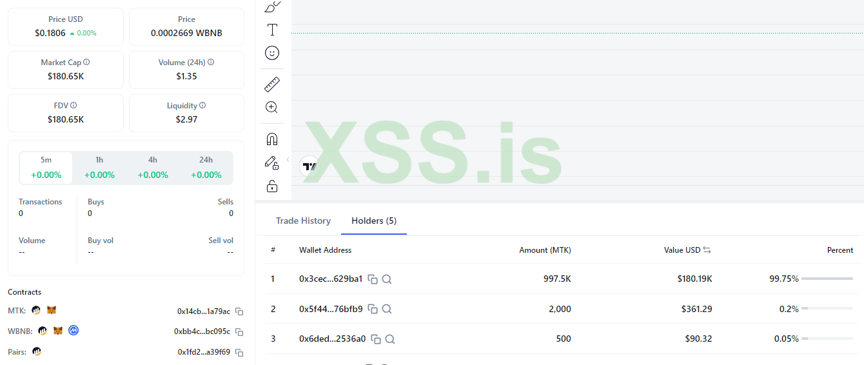Switch to the Trade History tab

pos(303,221)
